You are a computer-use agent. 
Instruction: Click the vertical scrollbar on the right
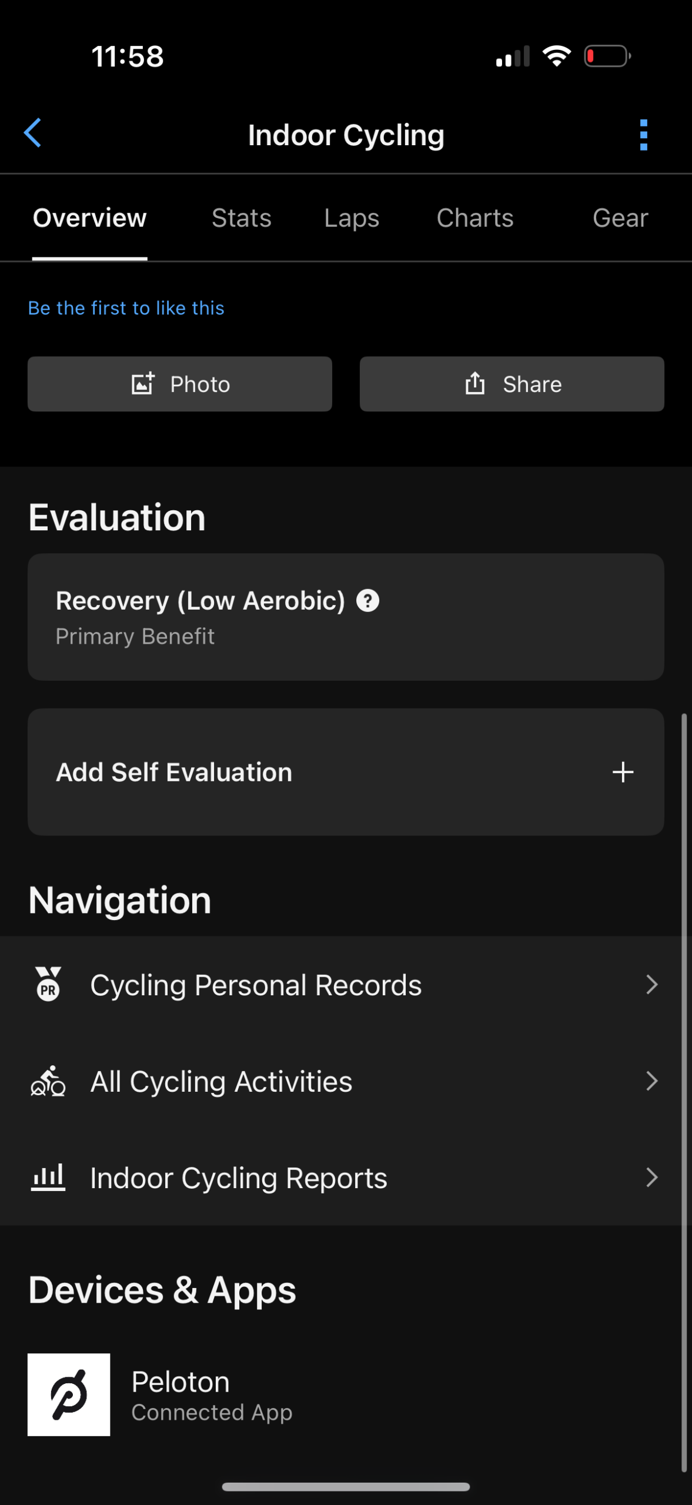pos(684,1093)
